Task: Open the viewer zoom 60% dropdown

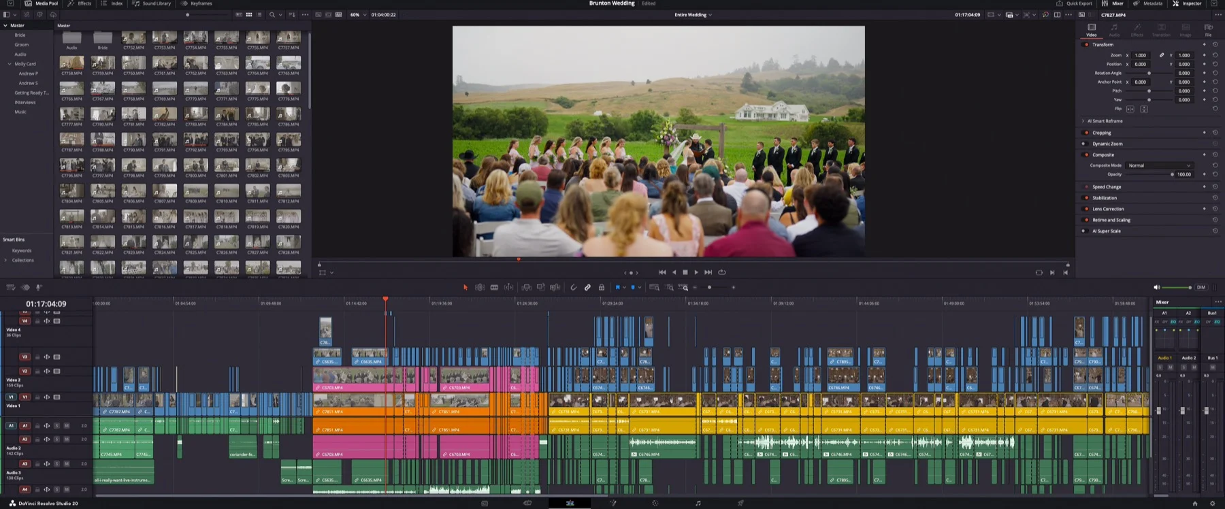Action: click(358, 14)
